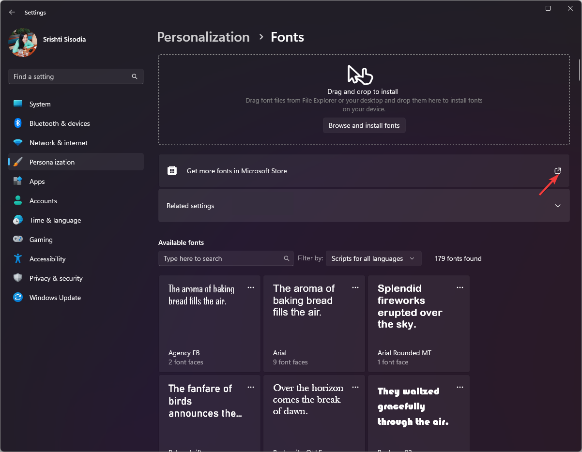The width and height of the screenshot is (582, 452).
Task: Click Srishti Sisodia's profile picture
Action: click(x=23, y=43)
